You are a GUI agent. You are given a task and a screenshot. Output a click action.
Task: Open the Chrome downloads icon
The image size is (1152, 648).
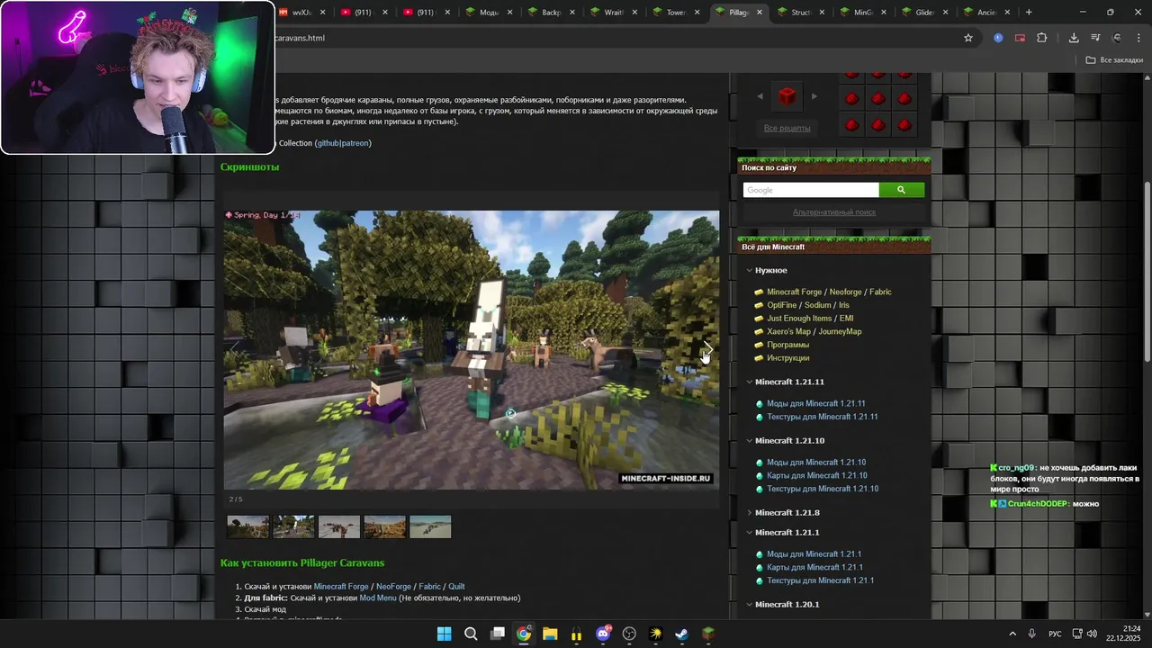pyautogui.click(x=1074, y=38)
